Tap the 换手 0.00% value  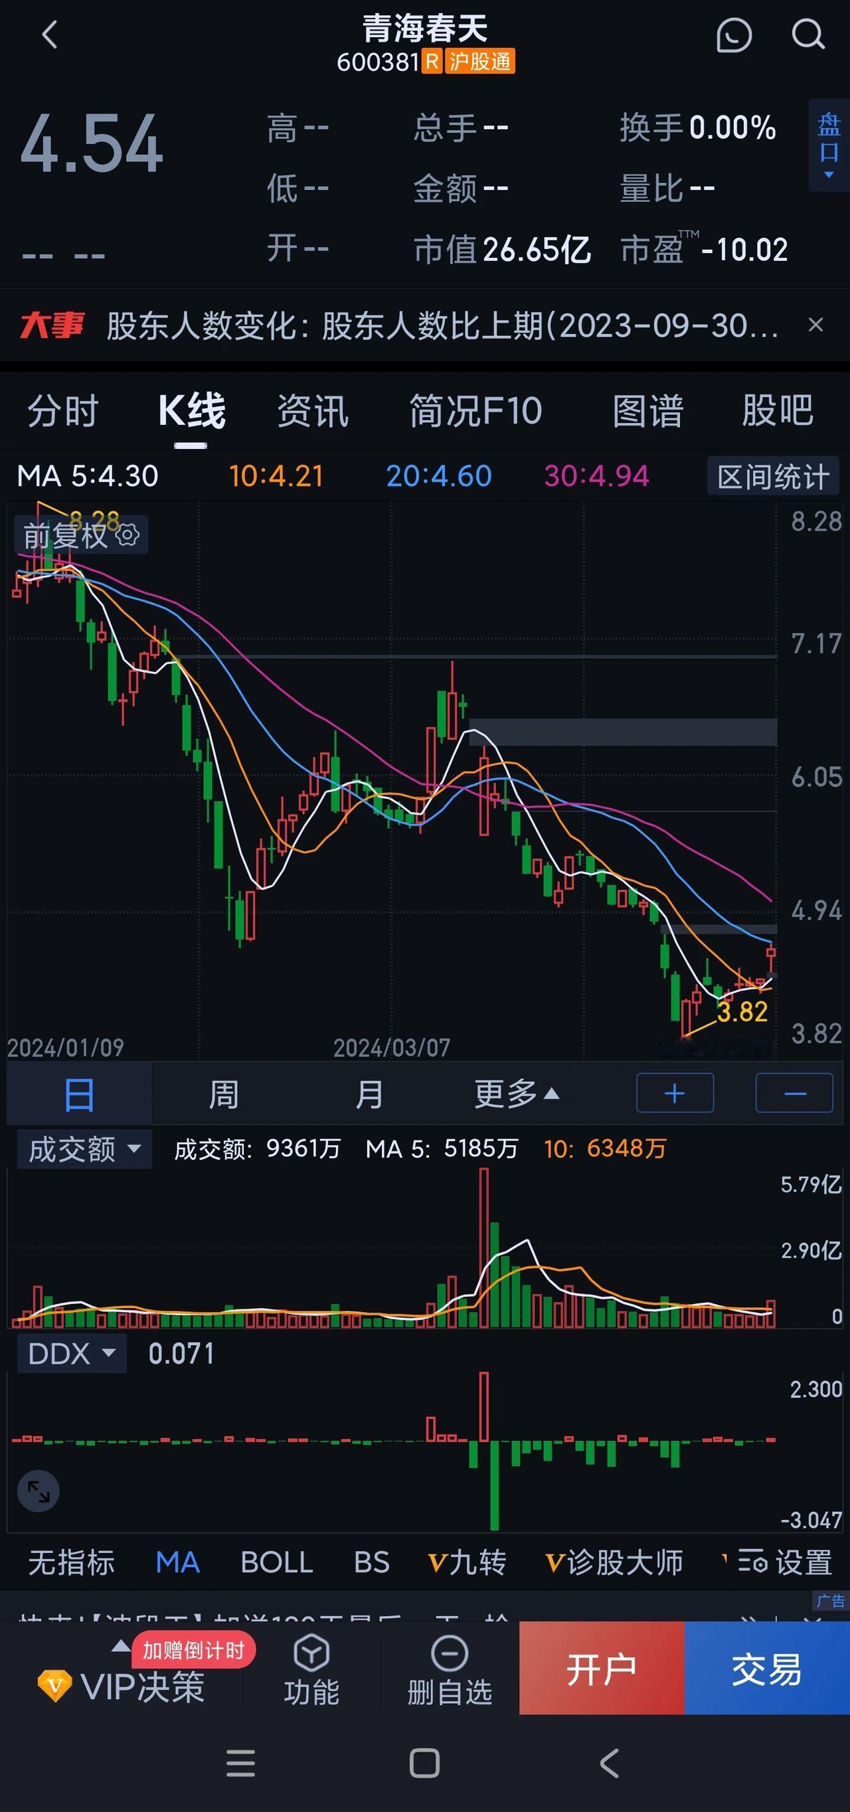(x=698, y=127)
